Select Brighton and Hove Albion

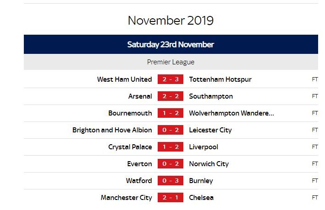pyautogui.click(x=112, y=130)
